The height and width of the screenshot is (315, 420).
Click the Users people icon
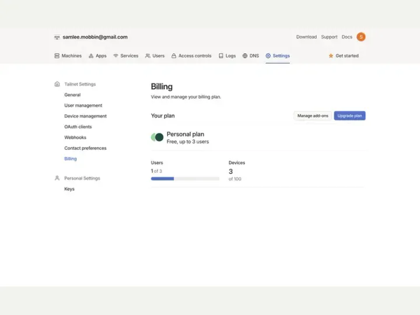[148, 56]
